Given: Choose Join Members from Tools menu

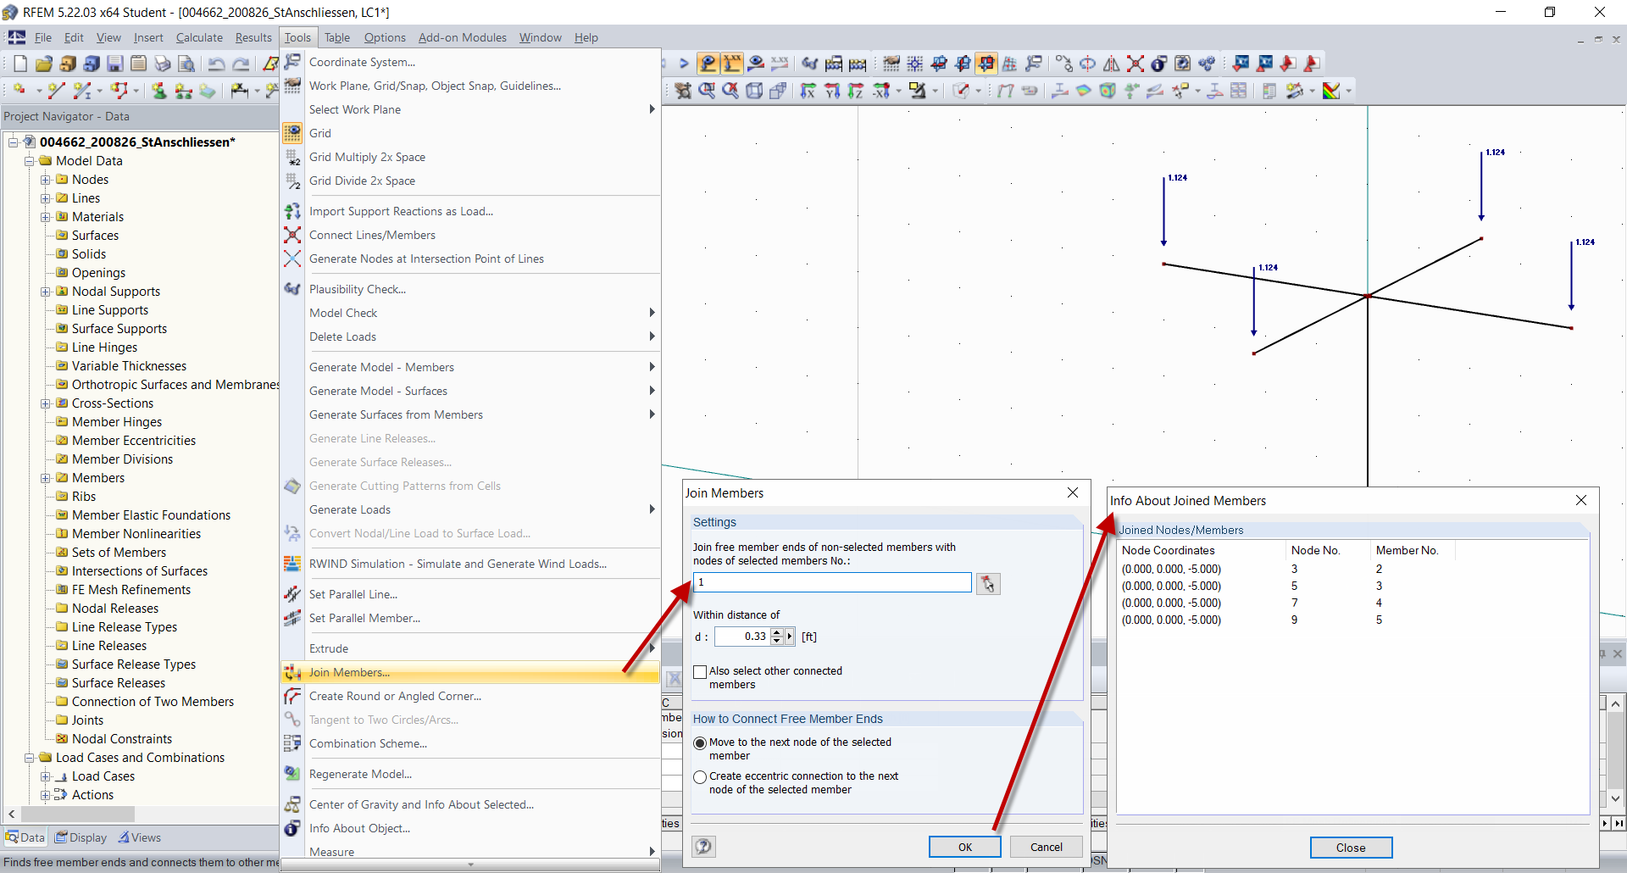Looking at the screenshot, I should [x=470, y=672].
